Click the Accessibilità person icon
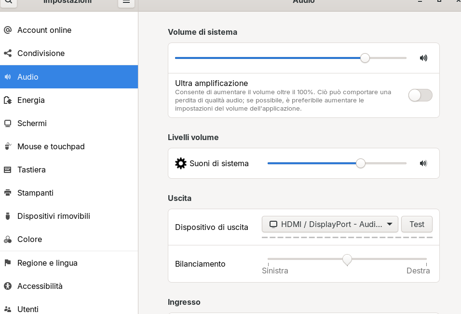This screenshot has width=461, height=314. (x=8, y=286)
